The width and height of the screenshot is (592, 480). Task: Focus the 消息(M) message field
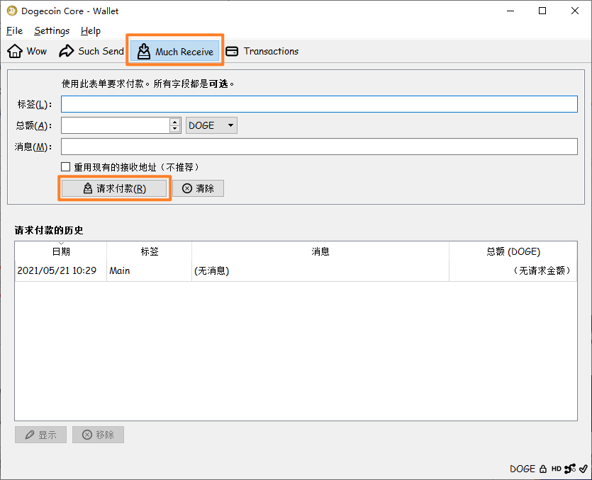(319, 147)
